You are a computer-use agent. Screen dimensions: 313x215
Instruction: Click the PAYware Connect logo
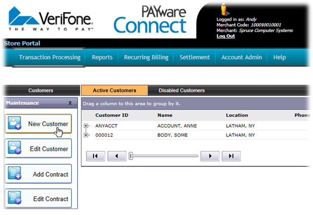tap(150, 19)
